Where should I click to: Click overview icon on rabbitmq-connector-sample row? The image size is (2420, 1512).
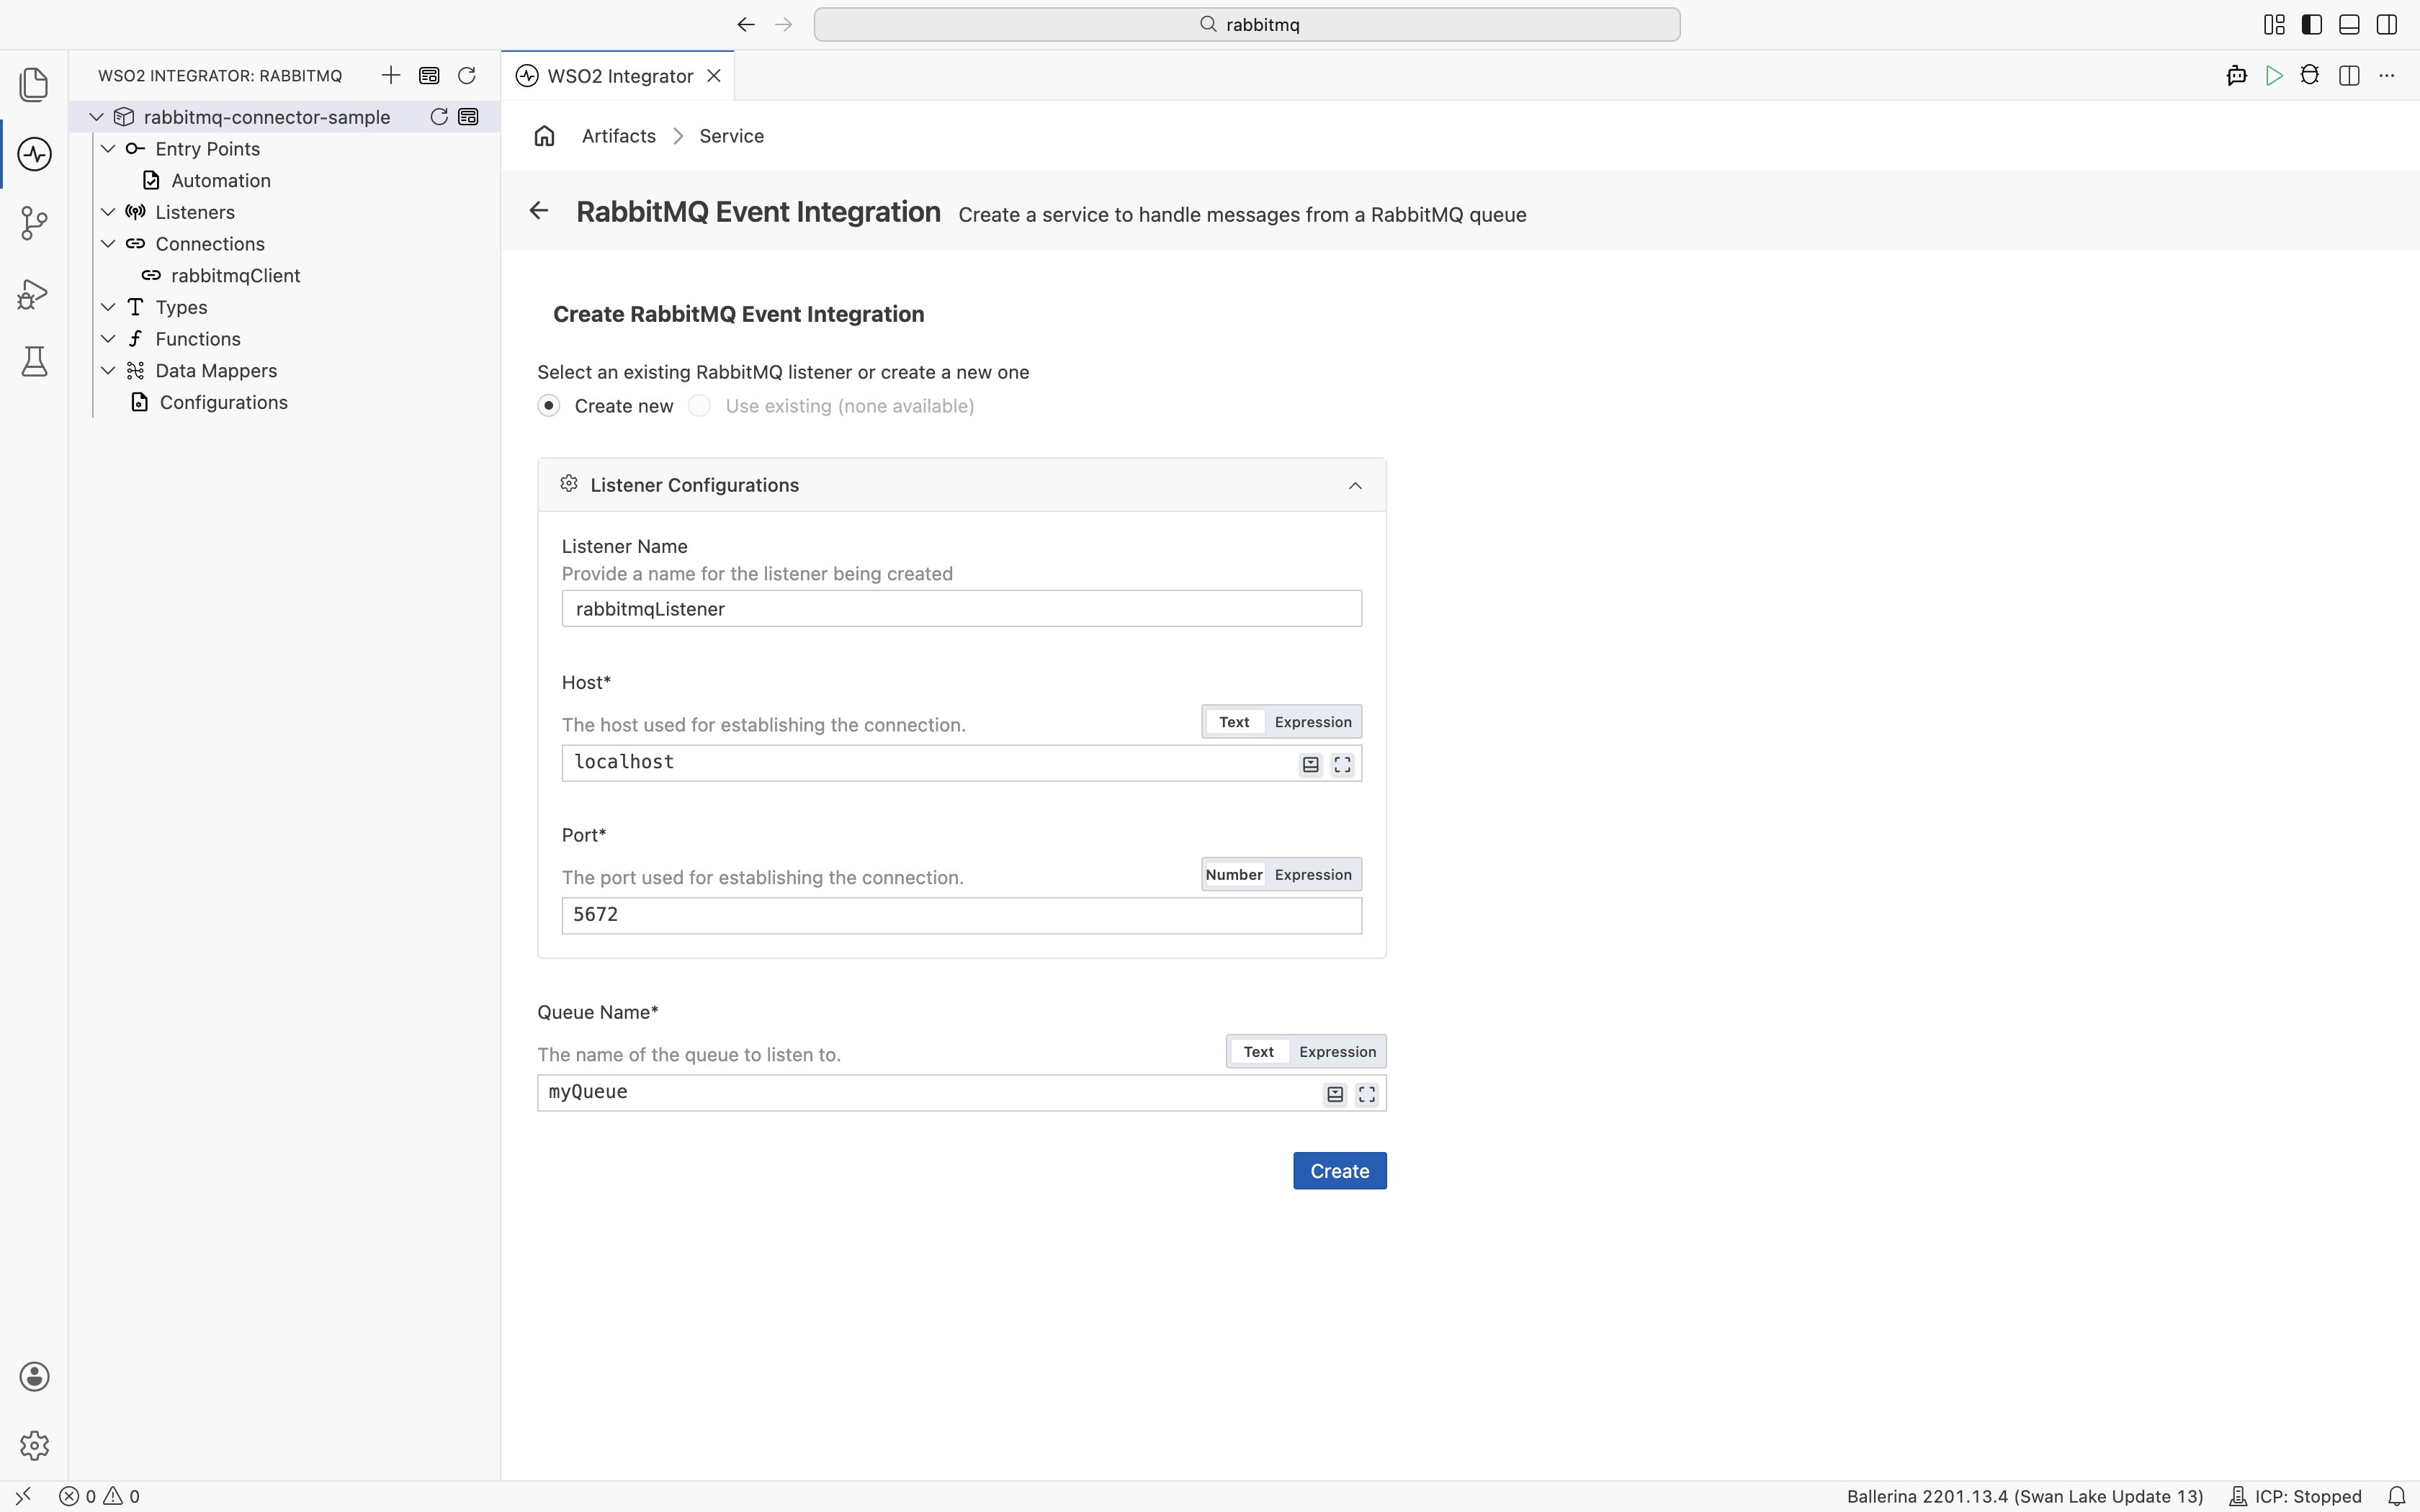pyautogui.click(x=468, y=117)
